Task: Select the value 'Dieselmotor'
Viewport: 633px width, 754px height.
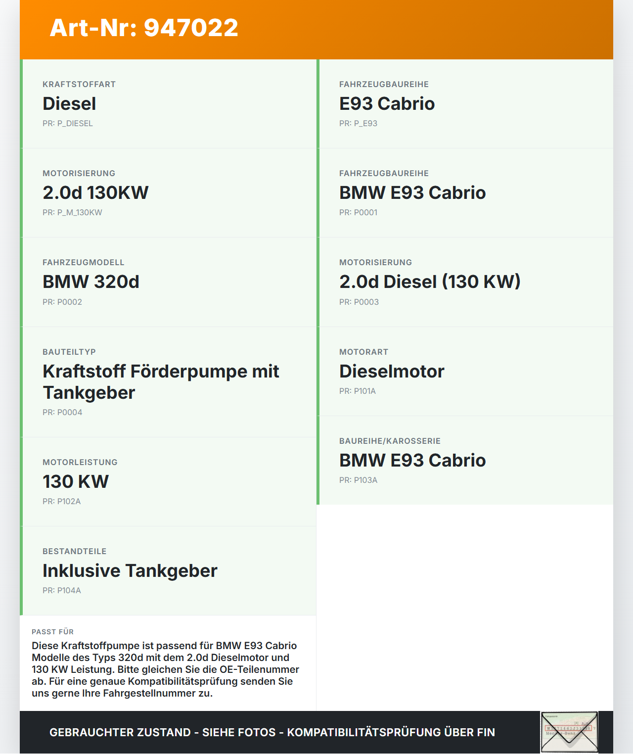Action: tap(392, 371)
